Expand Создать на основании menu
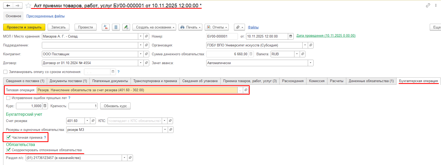 [154, 27]
